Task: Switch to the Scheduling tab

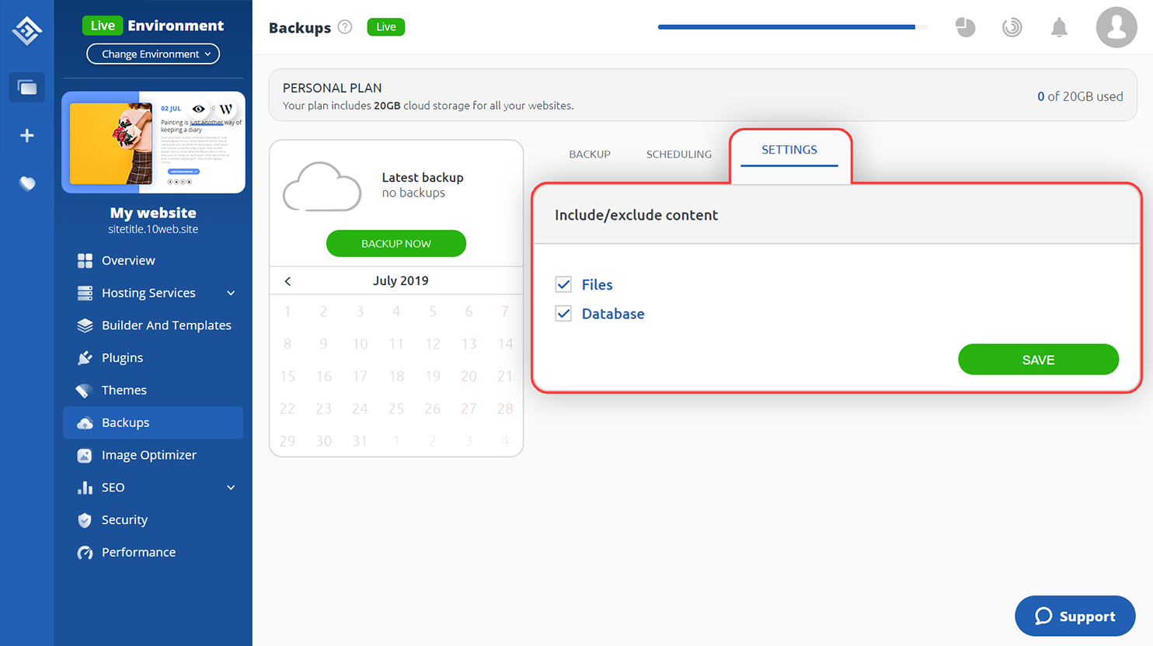Action: tap(679, 155)
